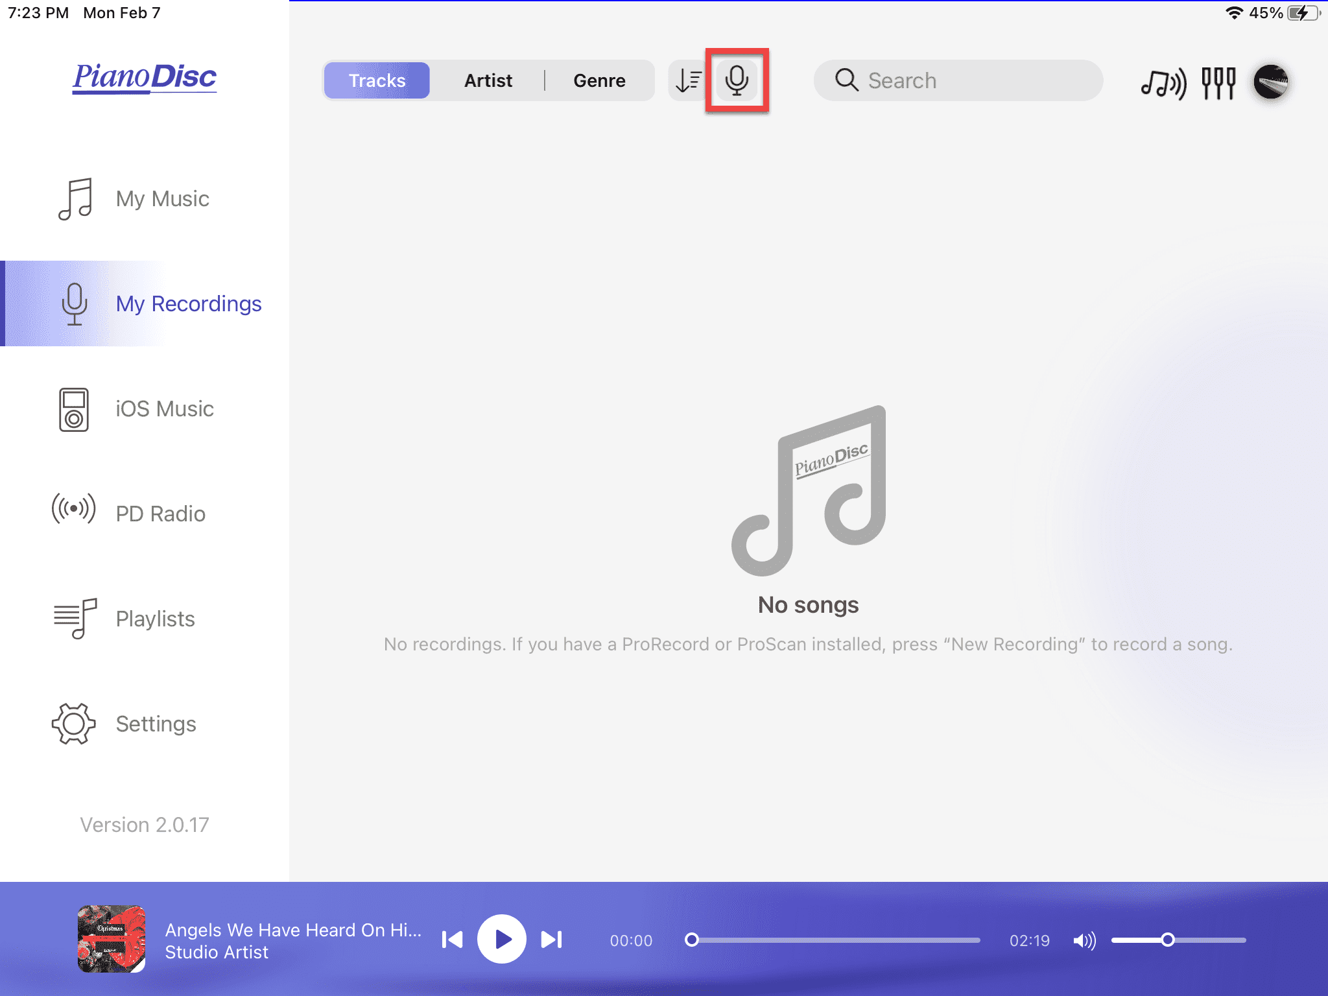The width and height of the screenshot is (1328, 996).
Task: Open the sort order options
Action: point(688,80)
